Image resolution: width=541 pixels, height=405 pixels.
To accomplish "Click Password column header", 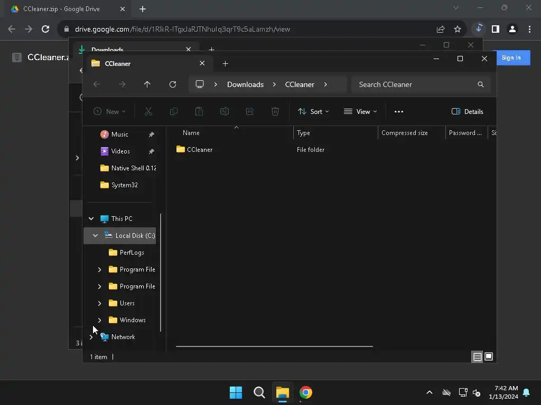I will coord(466,133).
